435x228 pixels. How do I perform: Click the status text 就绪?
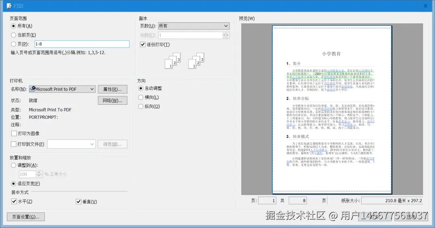click(33, 100)
